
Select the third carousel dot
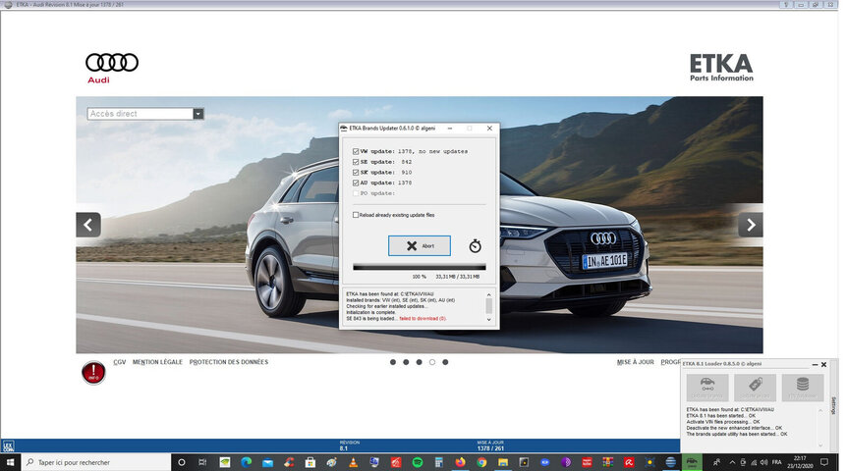click(x=420, y=362)
